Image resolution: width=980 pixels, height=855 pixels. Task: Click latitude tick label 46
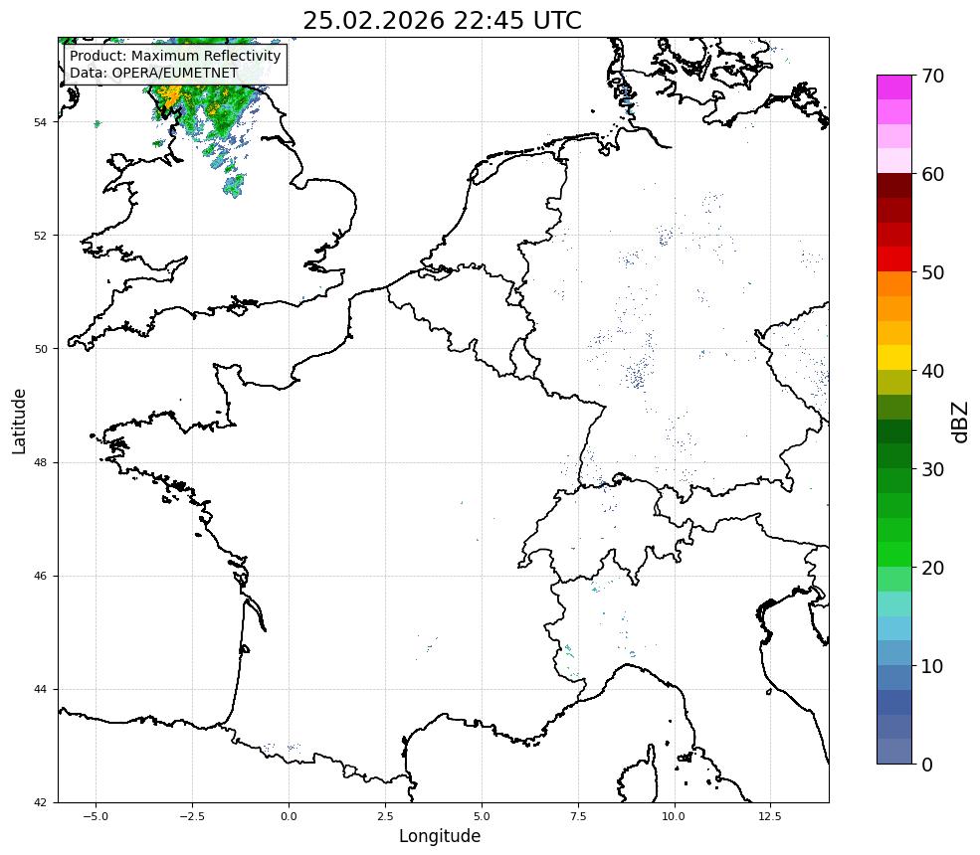click(40, 576)
